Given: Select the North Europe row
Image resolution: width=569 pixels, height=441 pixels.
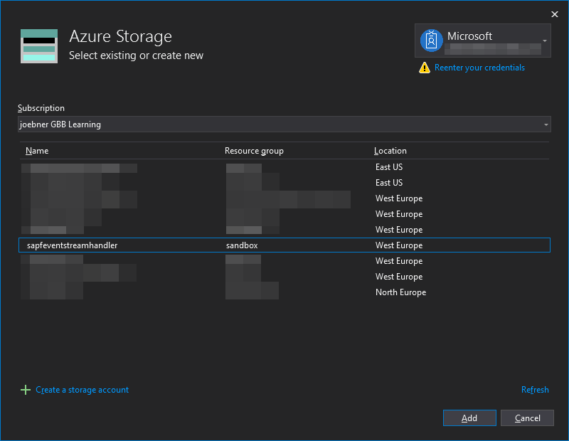Looking at the screenshot, I should [x=284, y=292].
